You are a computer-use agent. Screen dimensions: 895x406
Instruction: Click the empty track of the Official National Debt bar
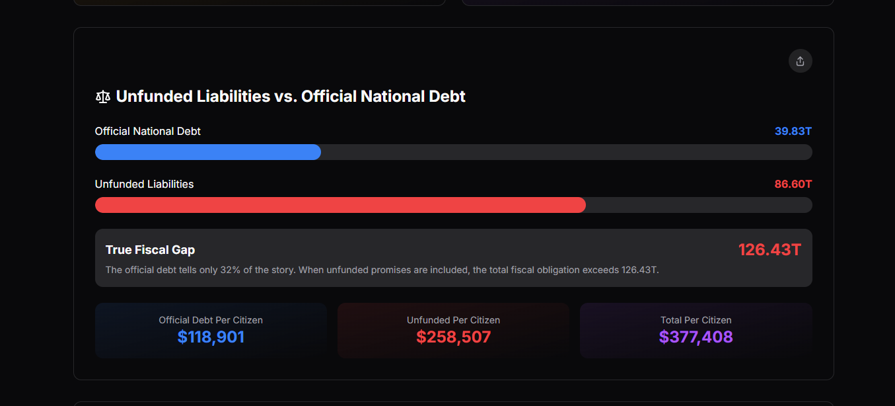coord(567,152)
